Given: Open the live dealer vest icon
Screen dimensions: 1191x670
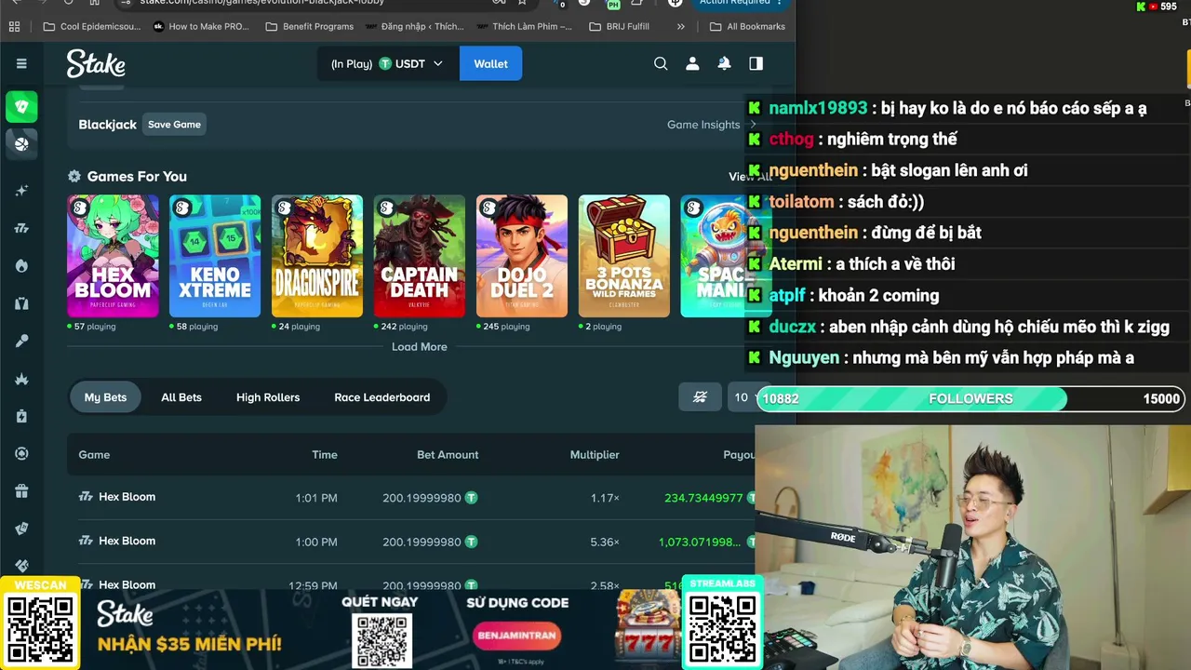Looking at the screenshot, I should (21, 303).
